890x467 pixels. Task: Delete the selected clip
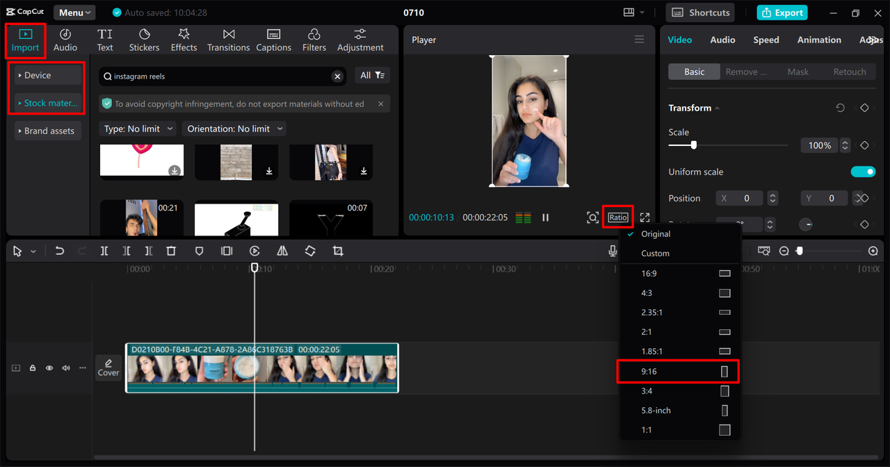[x=171, y=251]
